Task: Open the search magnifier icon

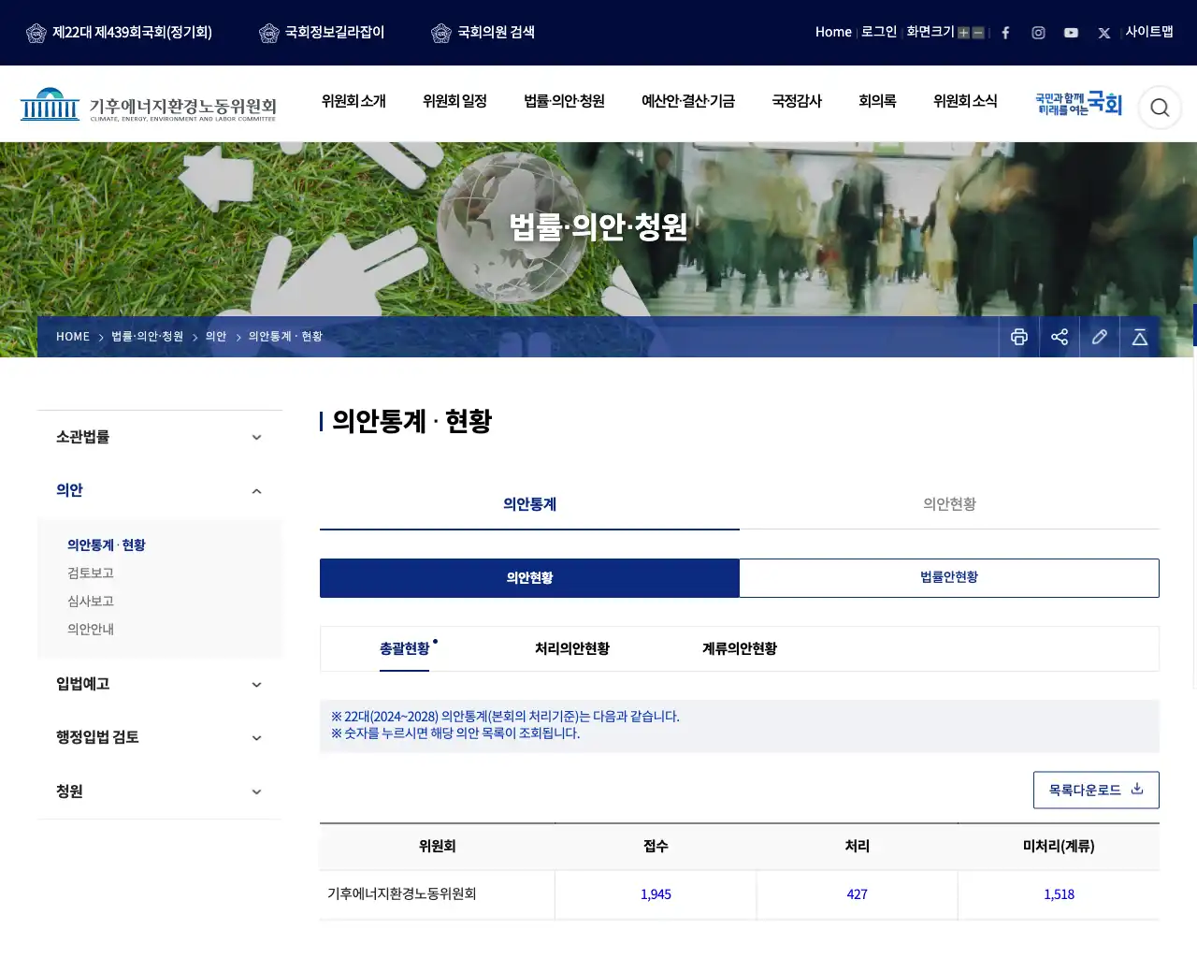Action: click(x=1160, y=108)
